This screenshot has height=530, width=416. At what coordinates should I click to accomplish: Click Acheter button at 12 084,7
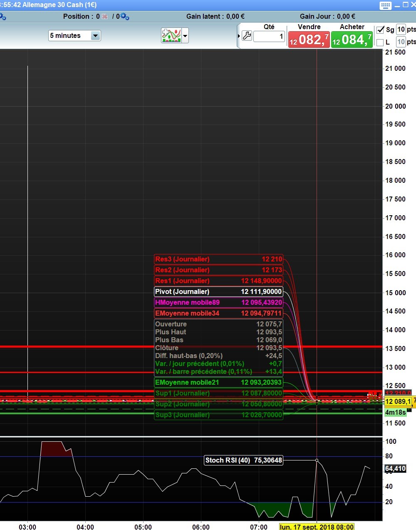[352, 40]
